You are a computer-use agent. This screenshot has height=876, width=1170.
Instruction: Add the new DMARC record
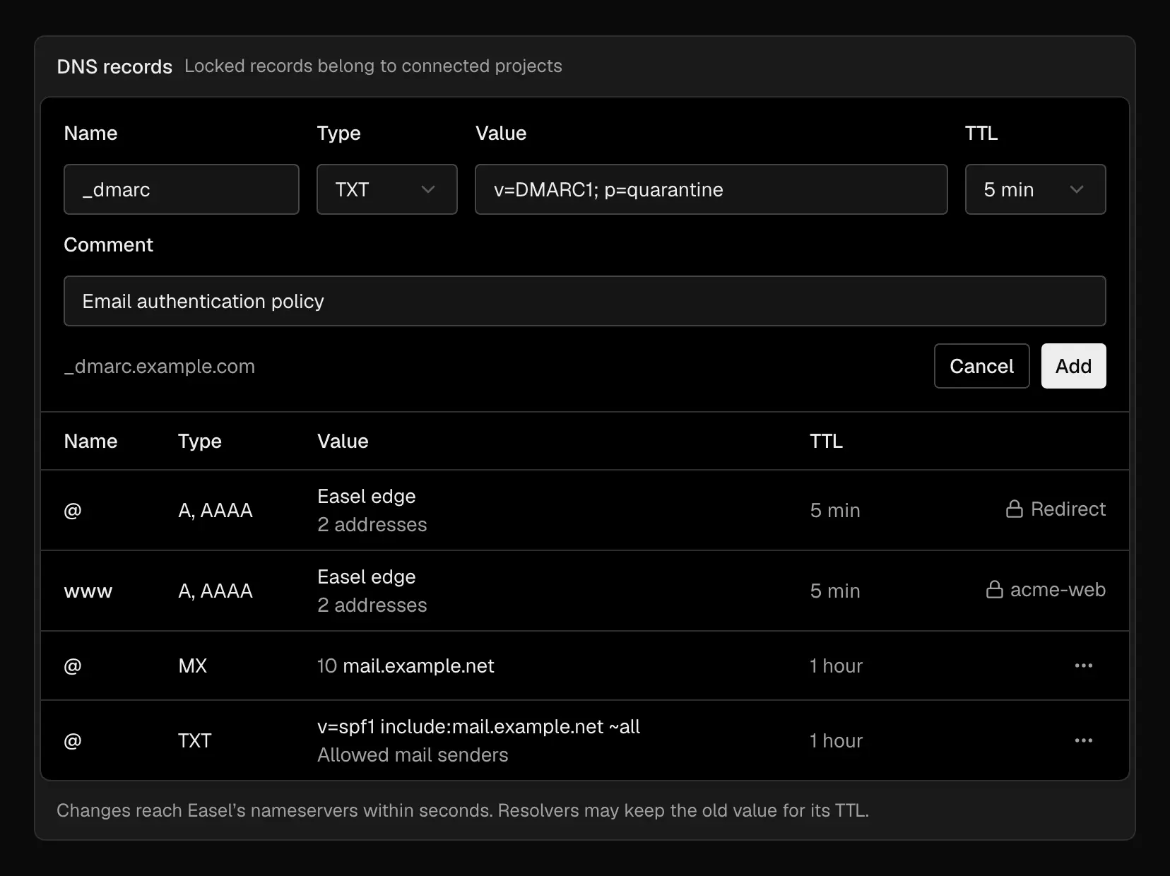(1073, 366)
